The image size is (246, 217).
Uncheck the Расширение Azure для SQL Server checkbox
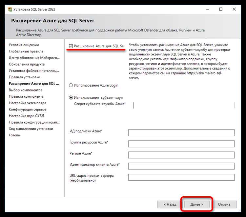pyautogui.click(x=71, y=46)
